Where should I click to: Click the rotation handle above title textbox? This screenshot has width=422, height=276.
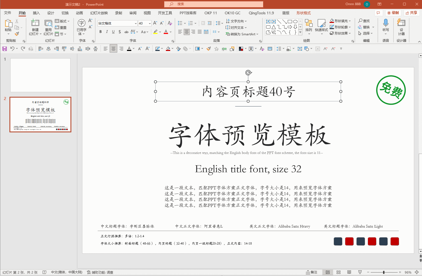click(x=248, y=73)
